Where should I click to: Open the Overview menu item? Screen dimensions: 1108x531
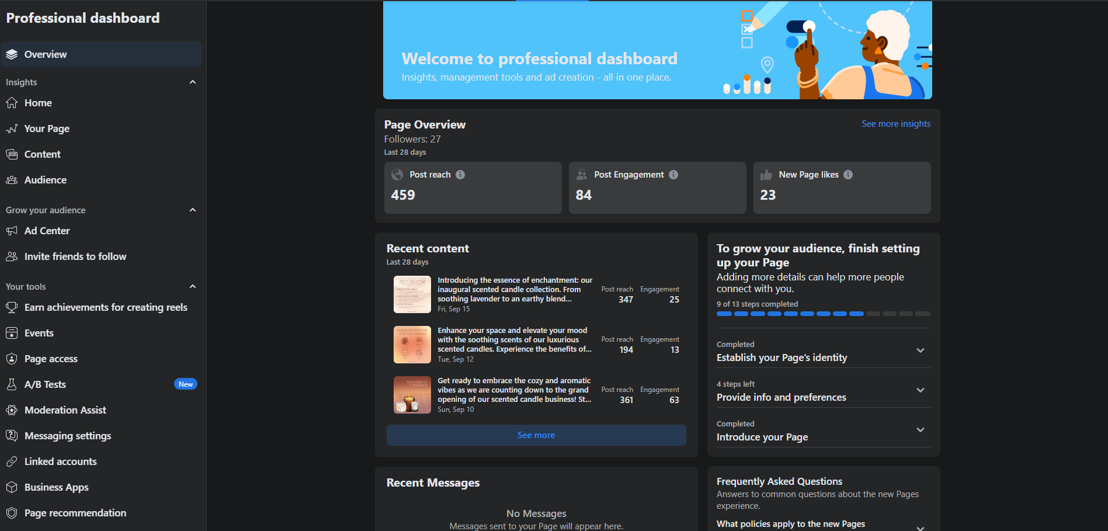click(x=102, y=54)
